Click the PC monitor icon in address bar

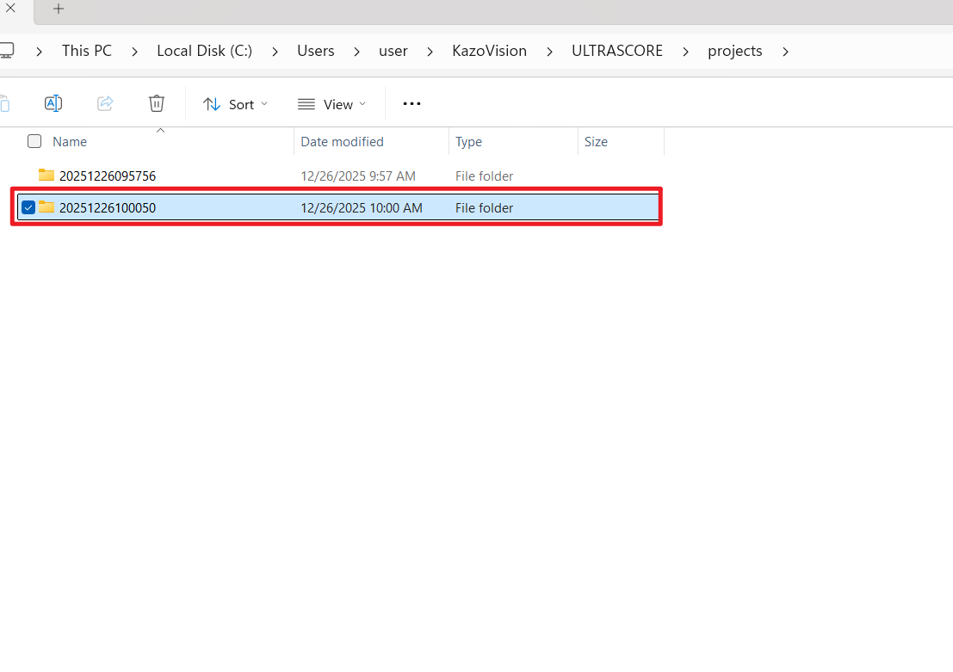pyautogui.click(x=6, y=51)
